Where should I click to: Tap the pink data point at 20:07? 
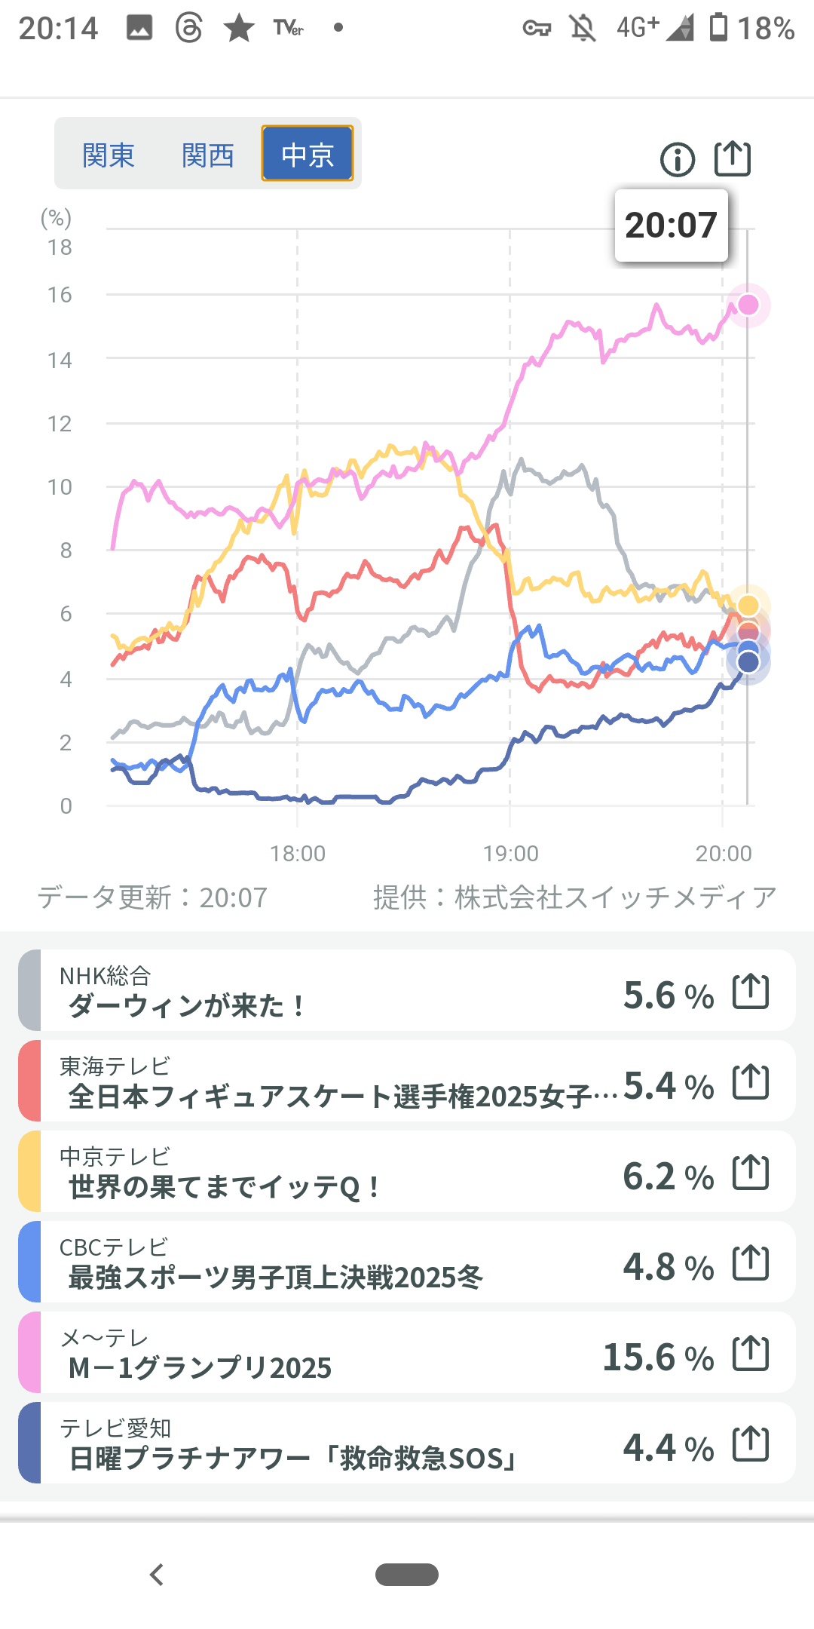[x=748, y=305]
